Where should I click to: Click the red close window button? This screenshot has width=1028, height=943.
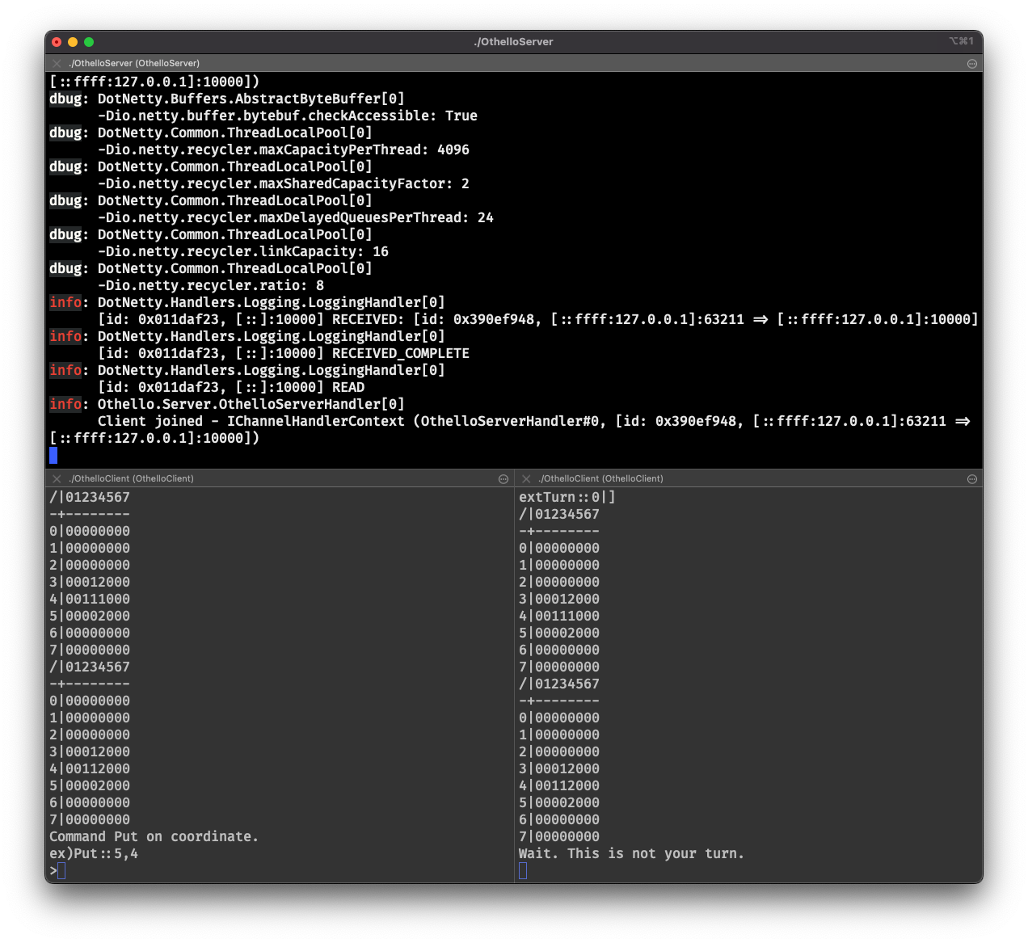[x=57, y=42]
